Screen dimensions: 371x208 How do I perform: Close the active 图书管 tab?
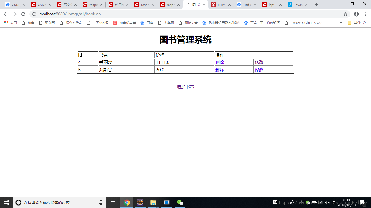click(204, 5)
